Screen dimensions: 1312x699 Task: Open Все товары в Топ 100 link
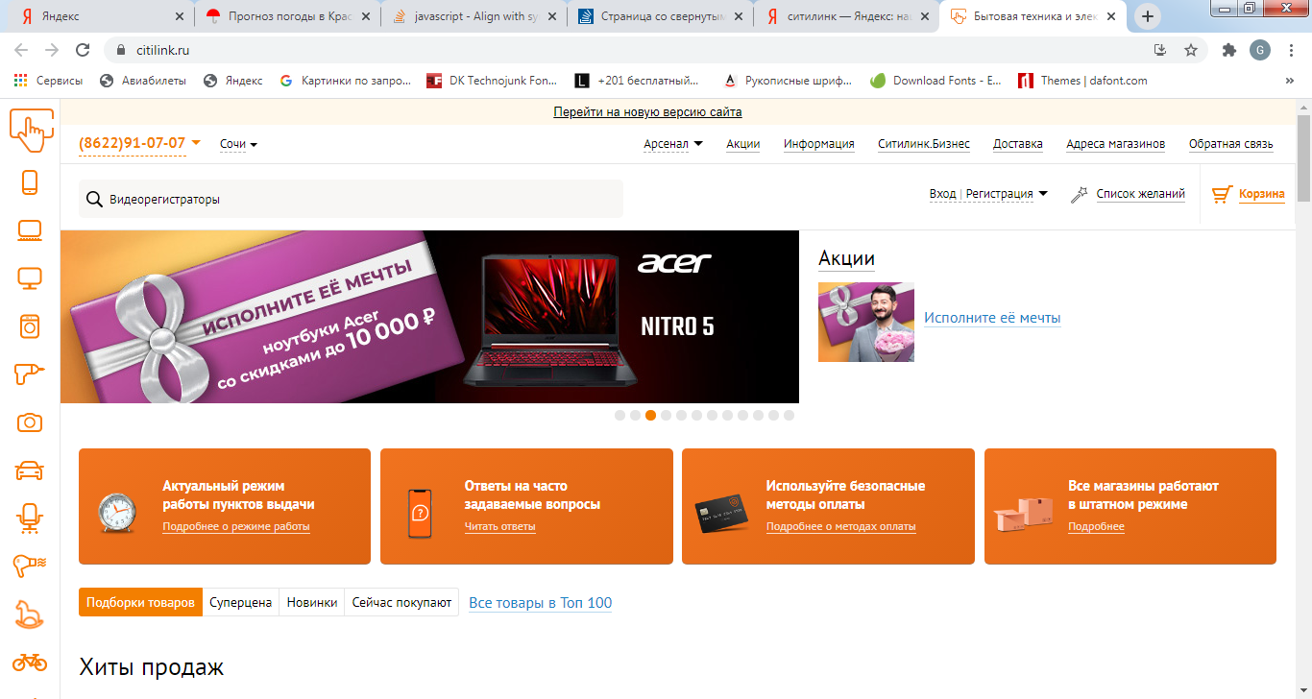(540, 603)
